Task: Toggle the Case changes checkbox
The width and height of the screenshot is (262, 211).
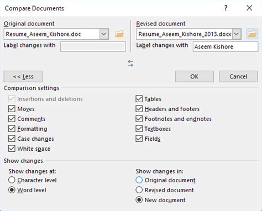Action: pos(12,139)
